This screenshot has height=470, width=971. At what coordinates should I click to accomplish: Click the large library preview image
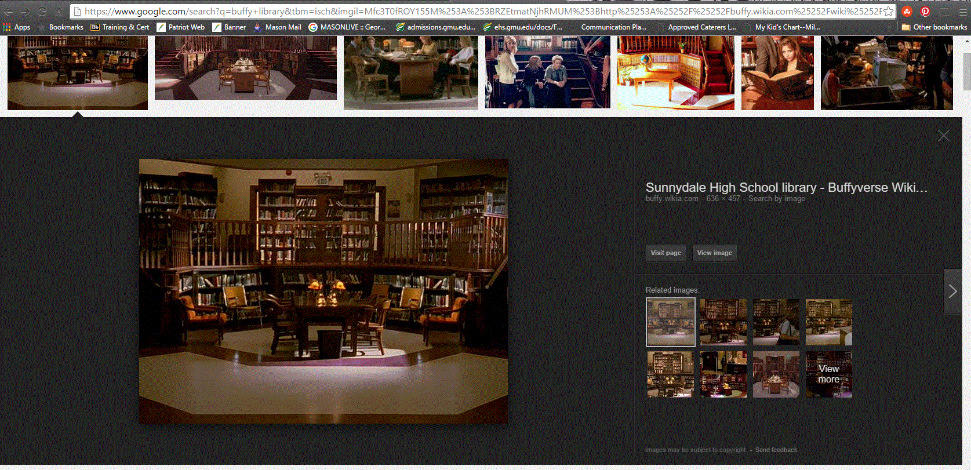click(323, 291)
